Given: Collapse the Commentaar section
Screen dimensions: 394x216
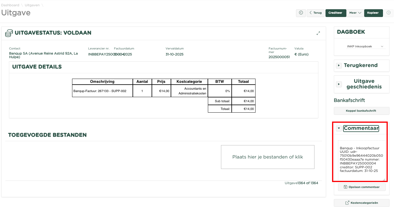Looking at the screenshot, I should 339,128.
